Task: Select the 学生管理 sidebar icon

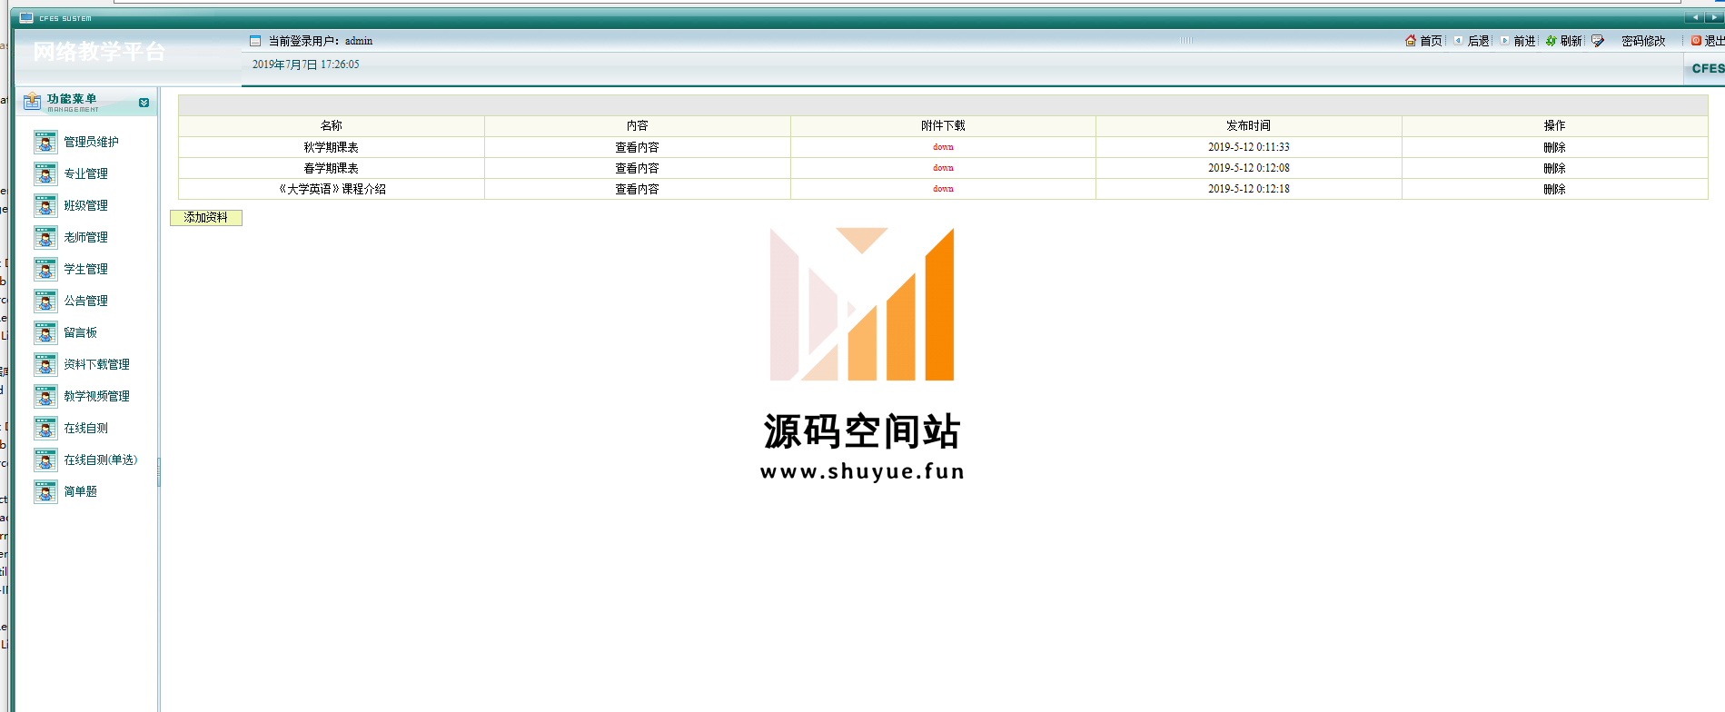Action: [45, 269]
